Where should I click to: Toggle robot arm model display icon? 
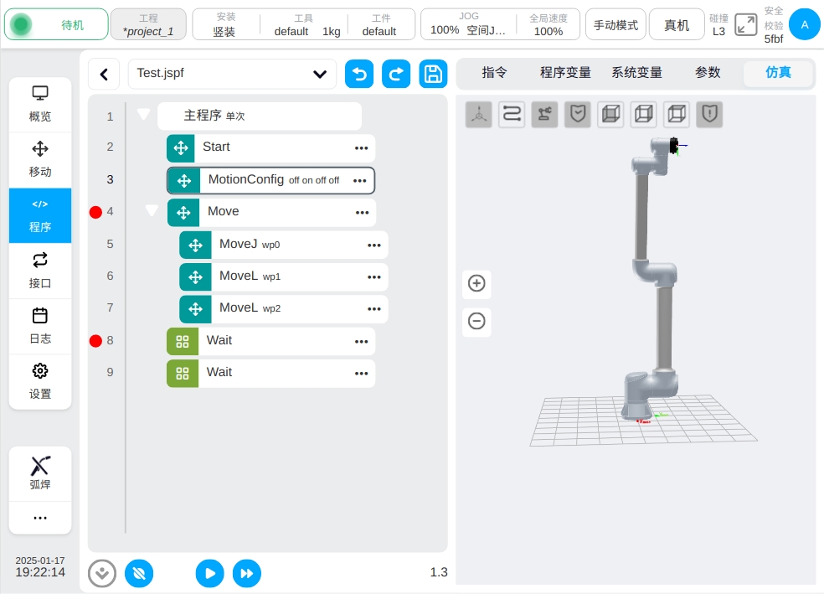pyautogui.click(x=544, y=114)
